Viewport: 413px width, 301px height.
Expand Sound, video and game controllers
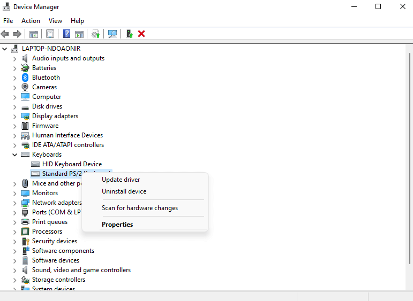point(15,270)
